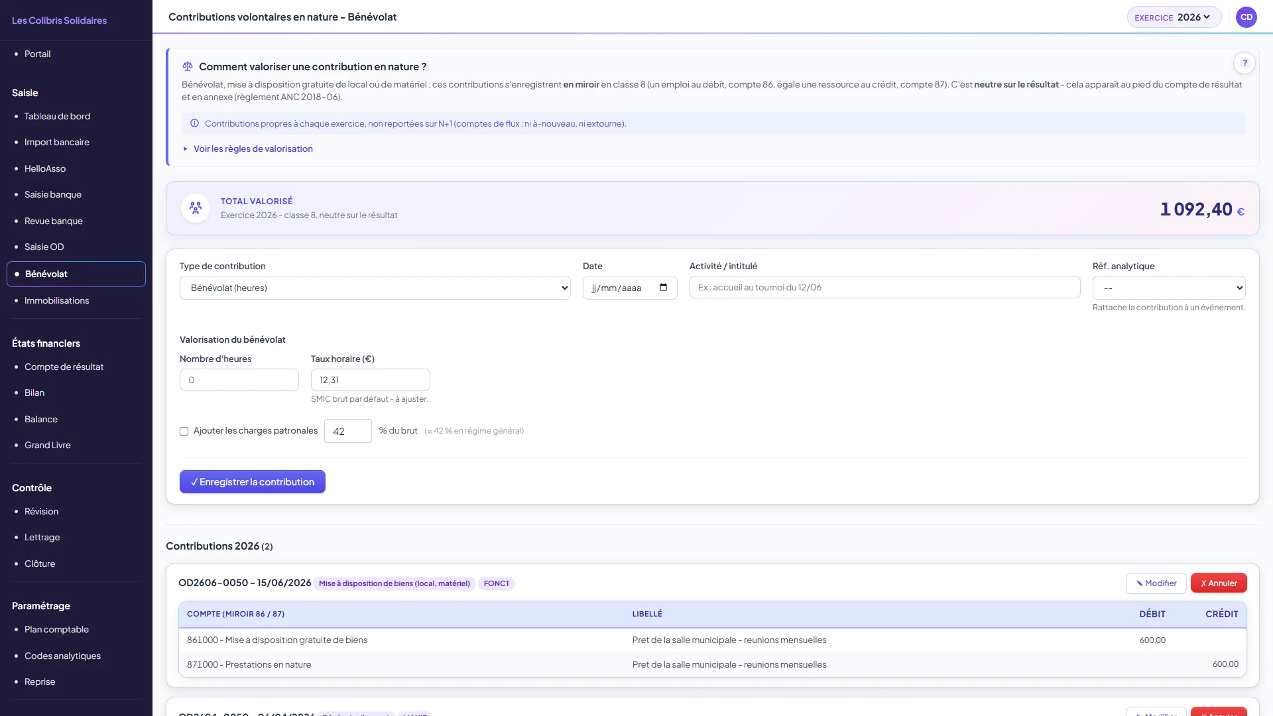Click the Contributions 2026 (2) heading
Screen dimensions: 1273x716
pyautogui.click(x=219, y=546)
